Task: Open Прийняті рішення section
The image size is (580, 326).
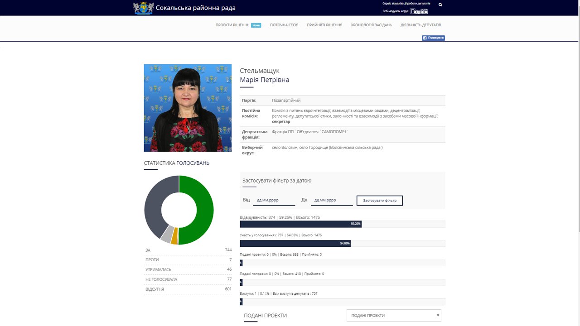Action: pos(324,25)
